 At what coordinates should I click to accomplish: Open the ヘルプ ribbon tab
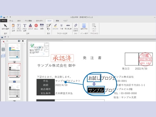(x=65, y=21)
